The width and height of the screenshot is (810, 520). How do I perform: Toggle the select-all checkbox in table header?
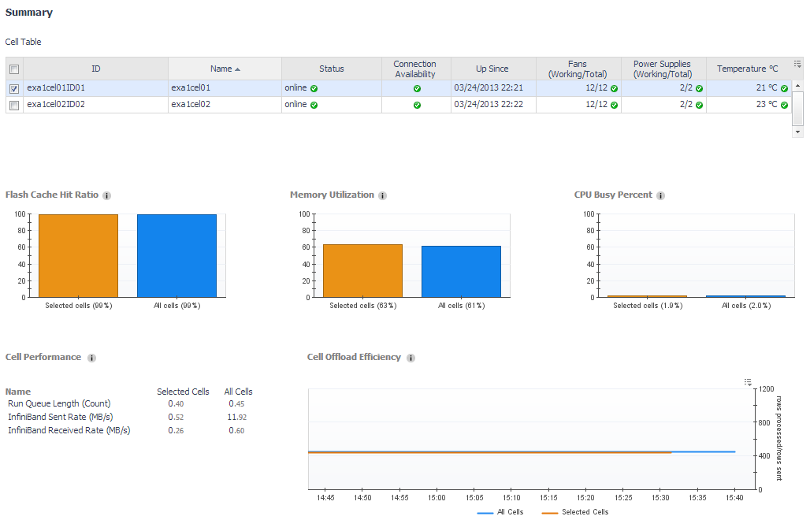click(x=14, y=69)
